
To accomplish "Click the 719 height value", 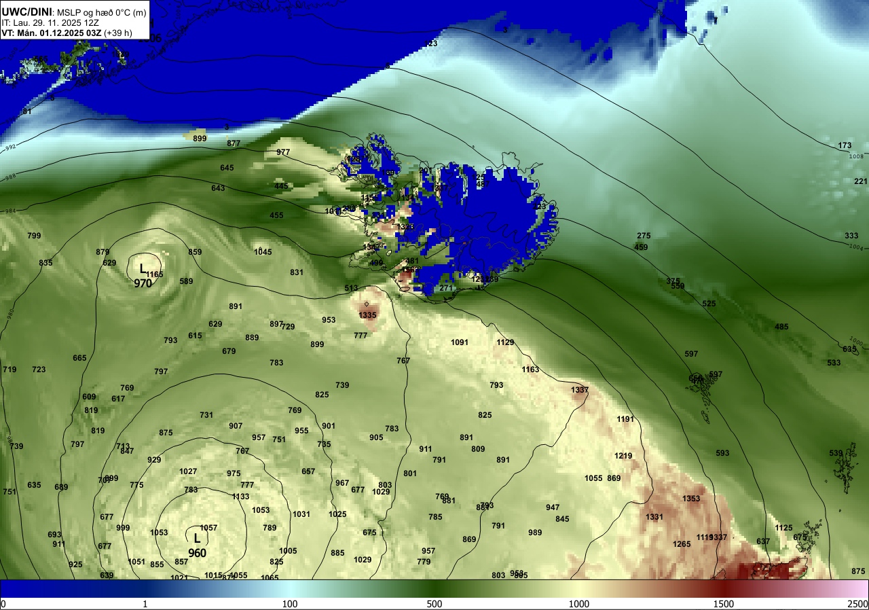I will point(10,370).
